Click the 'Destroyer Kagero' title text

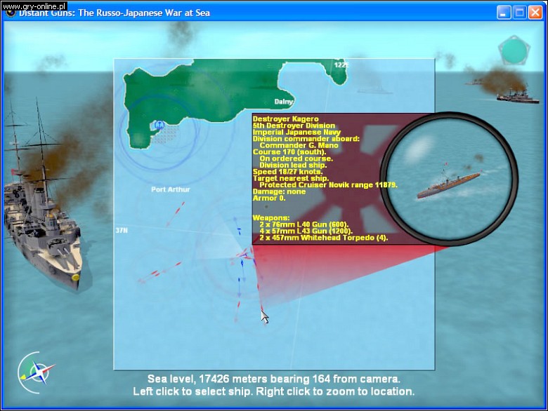(x=285, y=119)
